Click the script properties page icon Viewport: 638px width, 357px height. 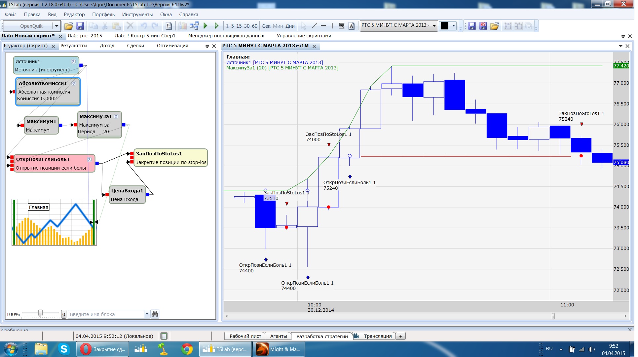[169, 26]
